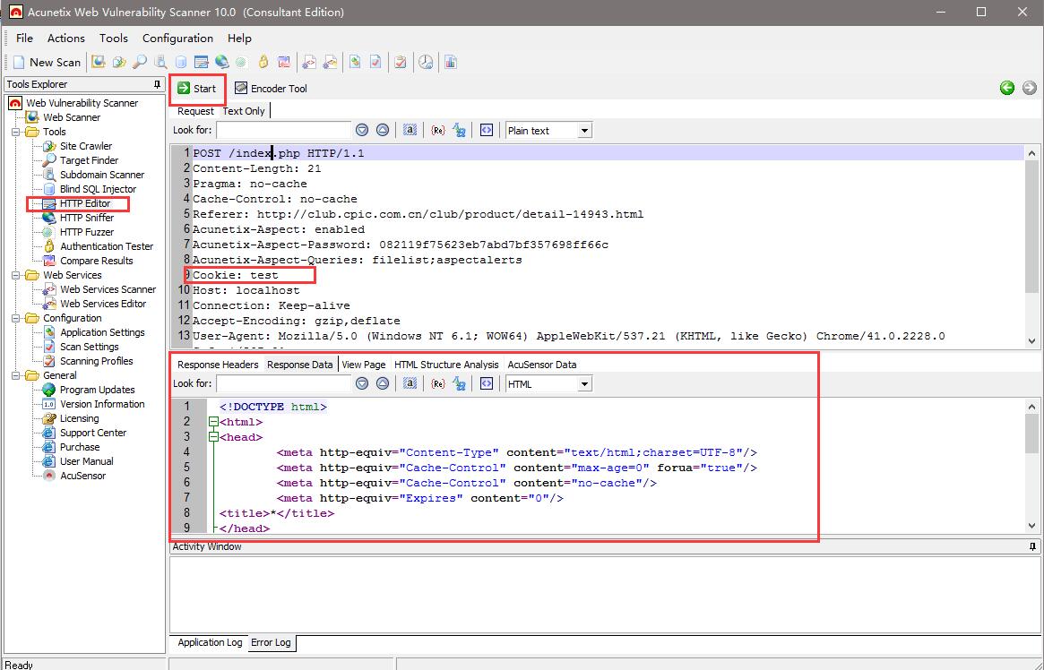Switch to the Response Headers tab
Screen dimensions: 1044x670
[217, 365]
